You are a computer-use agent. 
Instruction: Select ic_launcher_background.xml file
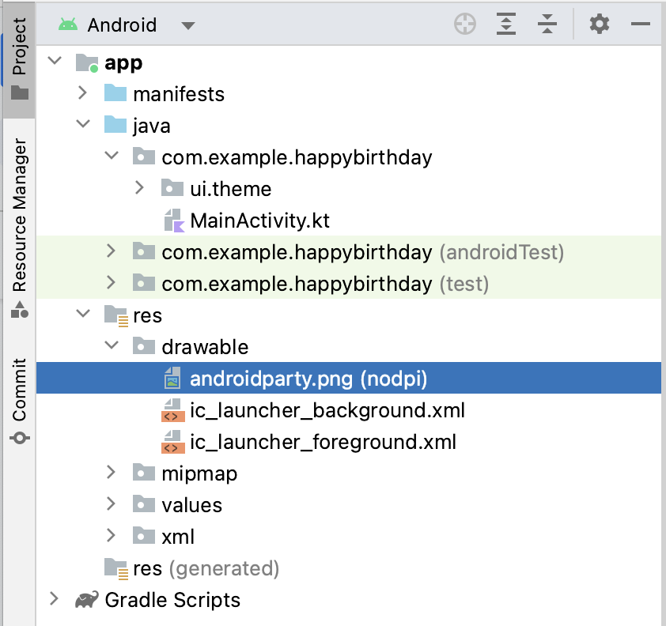click(x=327, y=410)
